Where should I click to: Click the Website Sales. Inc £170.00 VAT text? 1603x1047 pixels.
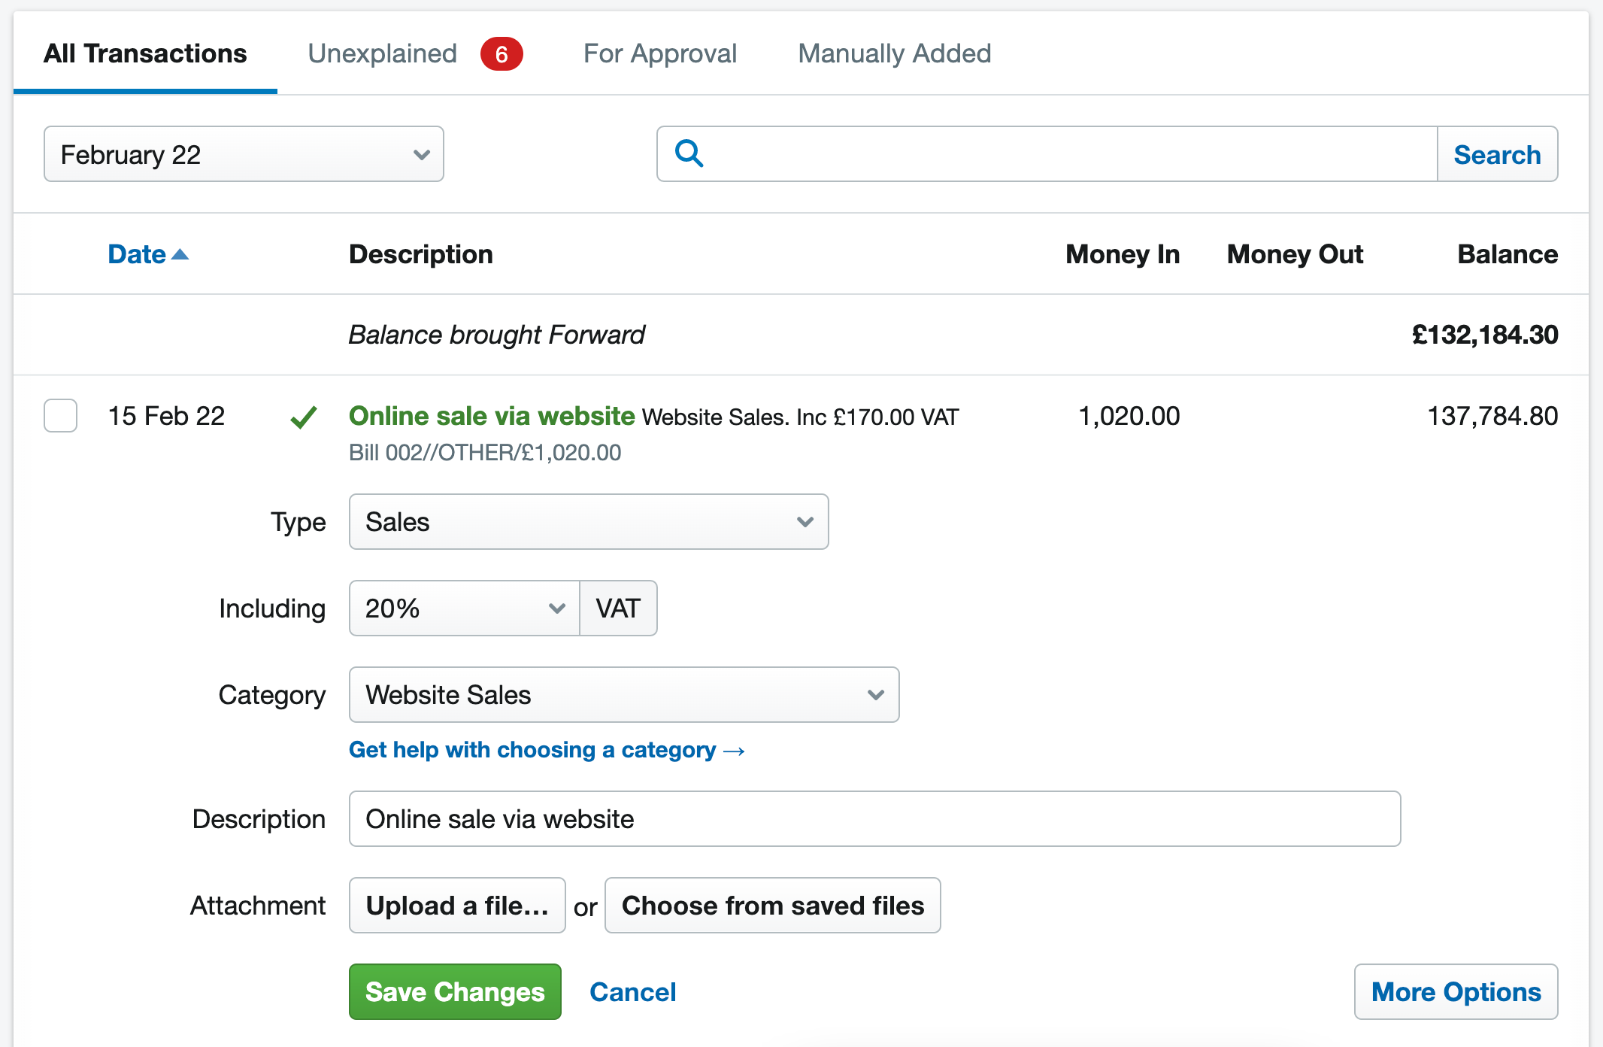(801, 417)
